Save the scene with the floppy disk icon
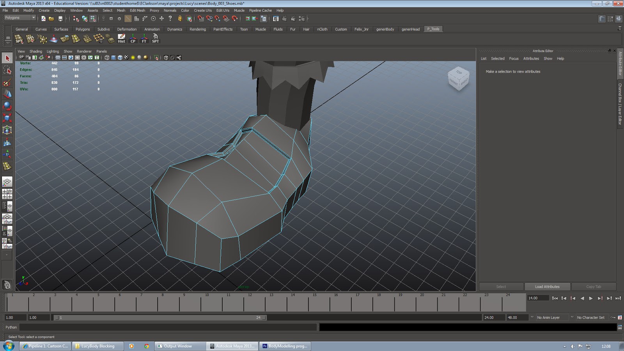The height and width of the screenshot is (351, 624). pos(60,18)
